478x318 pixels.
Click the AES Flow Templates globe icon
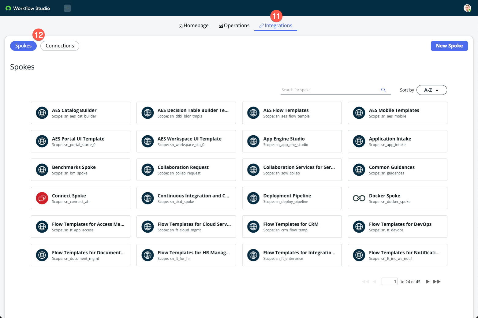click(x=253, y=113)
